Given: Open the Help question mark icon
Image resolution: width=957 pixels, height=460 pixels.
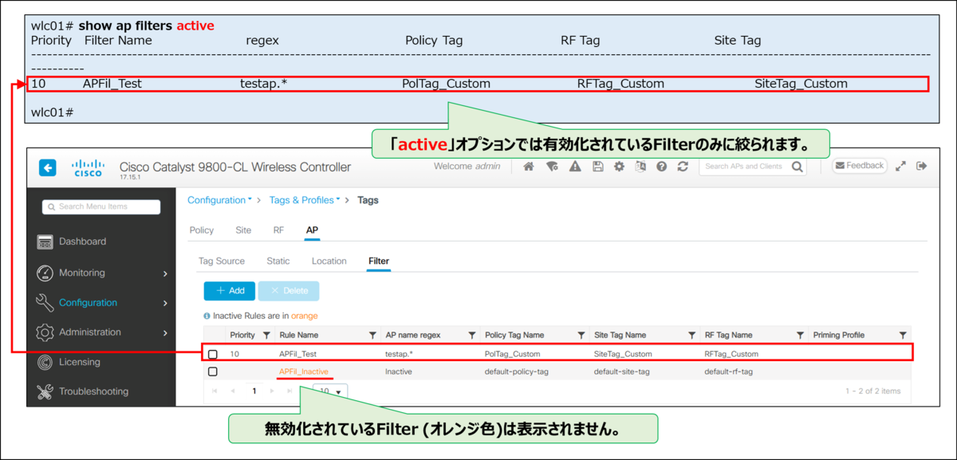Looking at the screenshot, I should point(661,165).
